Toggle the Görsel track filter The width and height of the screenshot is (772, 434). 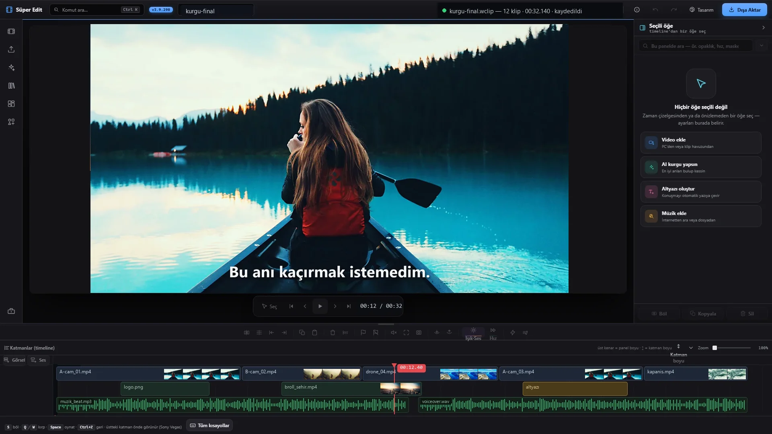pos(15,360)
